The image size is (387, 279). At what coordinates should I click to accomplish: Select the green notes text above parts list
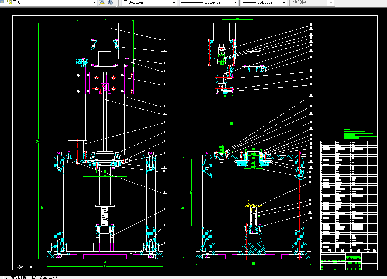pyautogui.click(x=360, y=134)
